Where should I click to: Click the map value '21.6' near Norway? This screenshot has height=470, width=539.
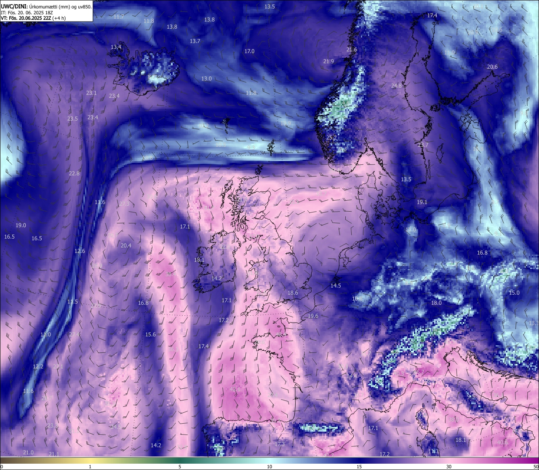(x=352, y=50)
